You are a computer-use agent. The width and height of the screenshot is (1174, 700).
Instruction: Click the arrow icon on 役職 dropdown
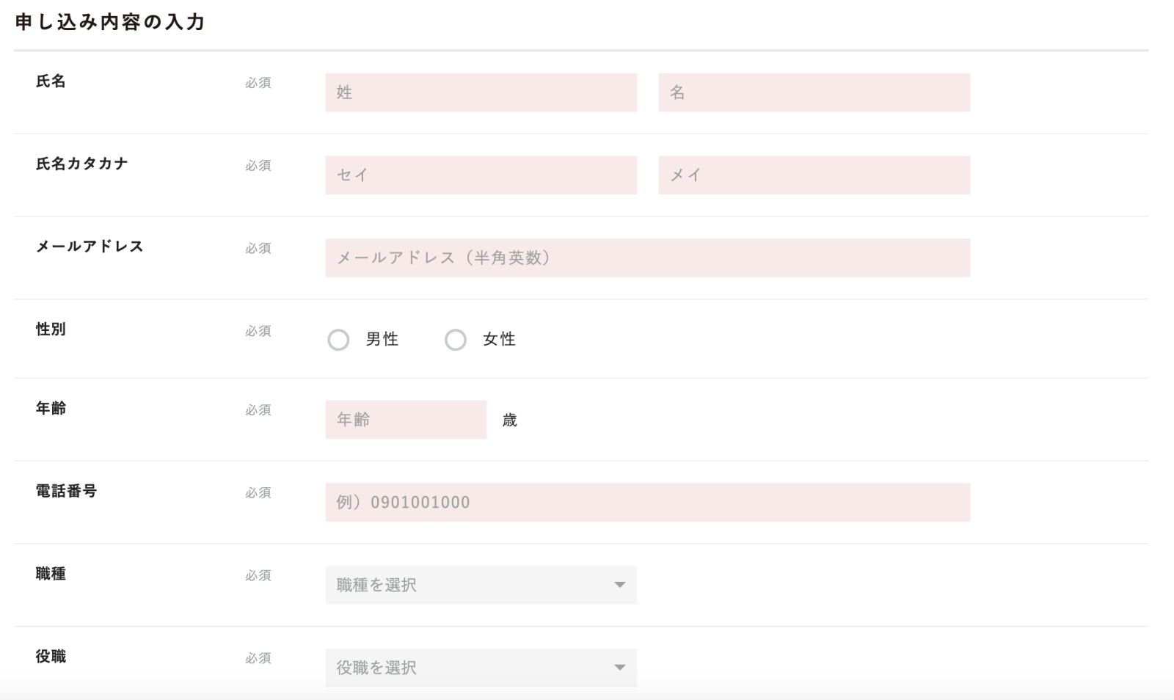click(620, 668)
